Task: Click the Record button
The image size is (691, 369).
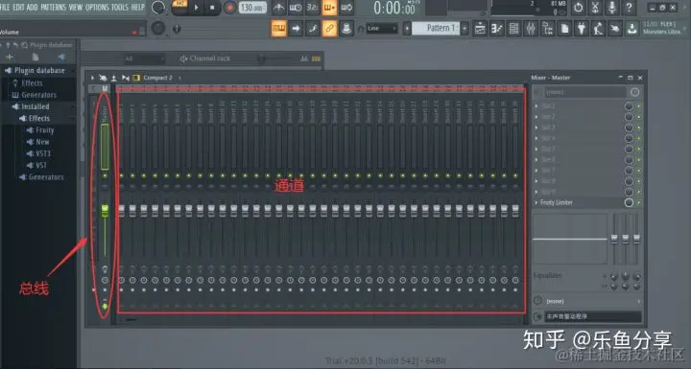Action: tap(229, 8)
